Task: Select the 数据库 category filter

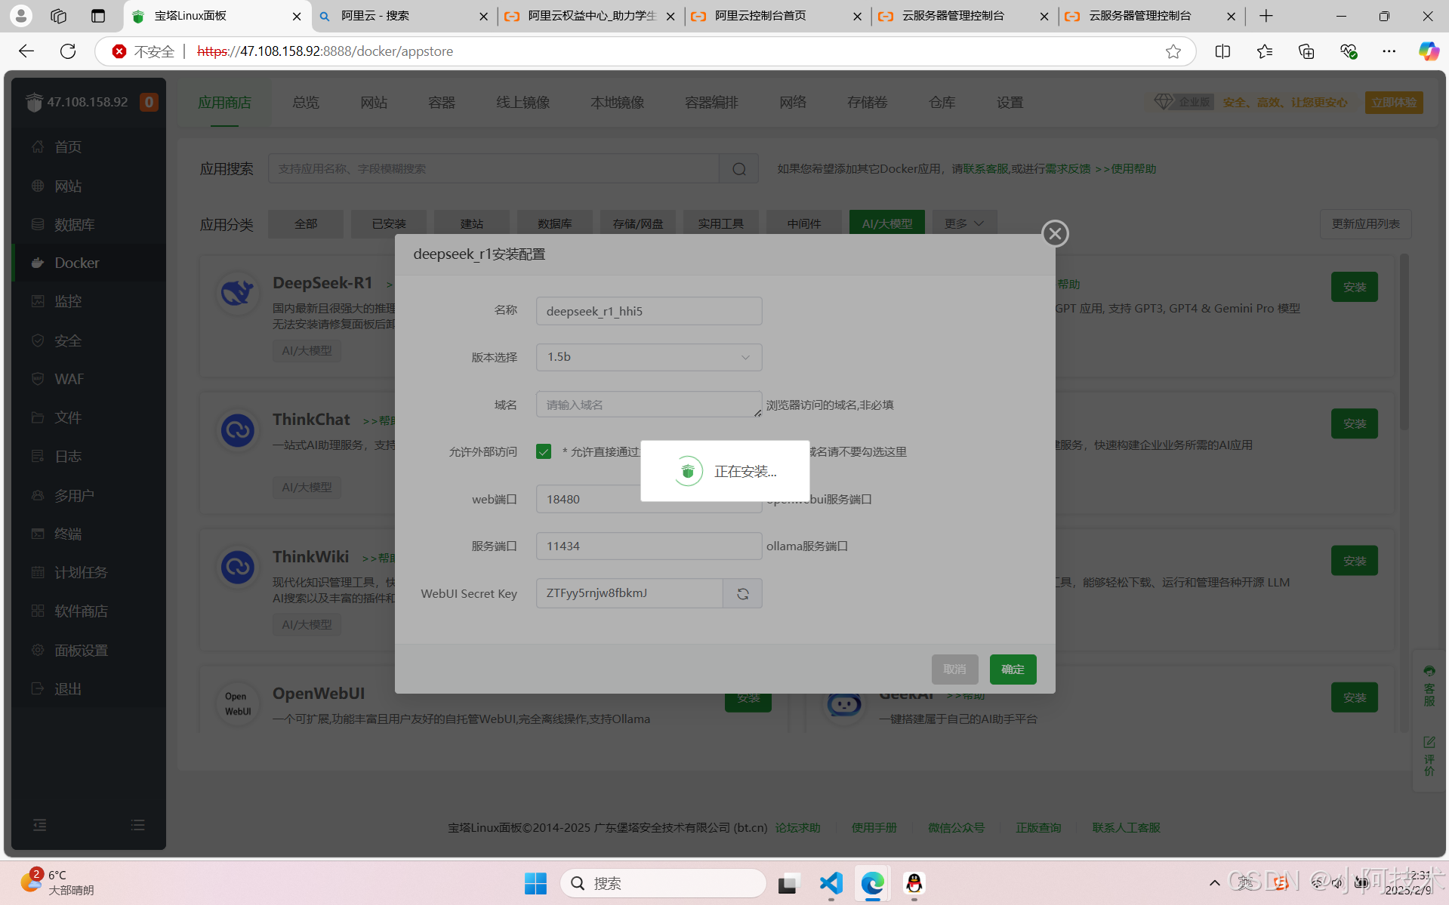Action: pyautogui.click(x=555, y=223)
